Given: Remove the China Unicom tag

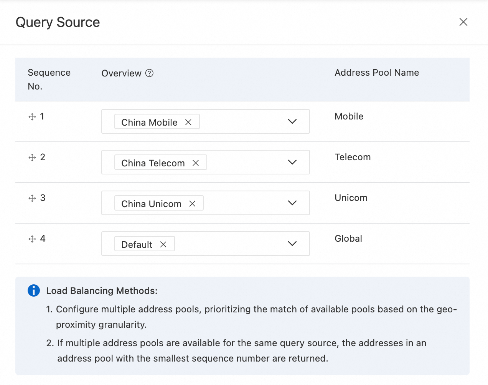Looking at the screenshot, I should (192, 204).
